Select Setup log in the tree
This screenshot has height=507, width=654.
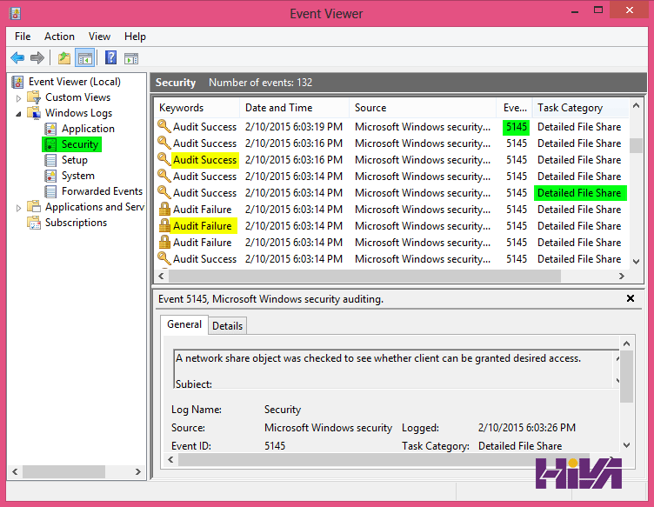coord(75,160)
